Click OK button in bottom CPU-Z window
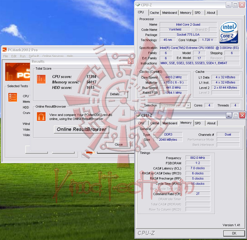 click(234, 233)
